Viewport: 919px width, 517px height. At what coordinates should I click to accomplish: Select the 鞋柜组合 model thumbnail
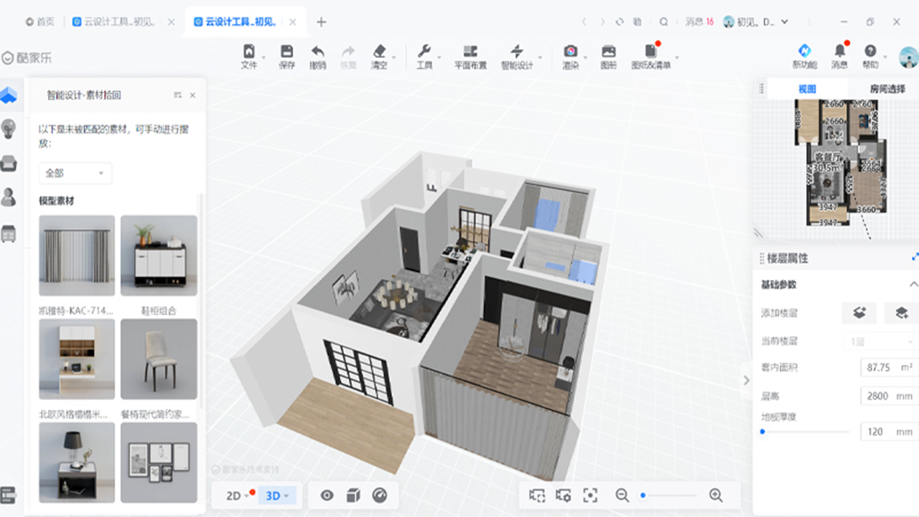point(159,256)
